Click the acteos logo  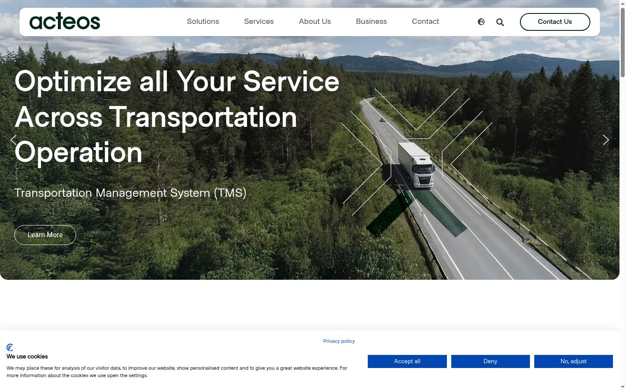coord(65,22)
